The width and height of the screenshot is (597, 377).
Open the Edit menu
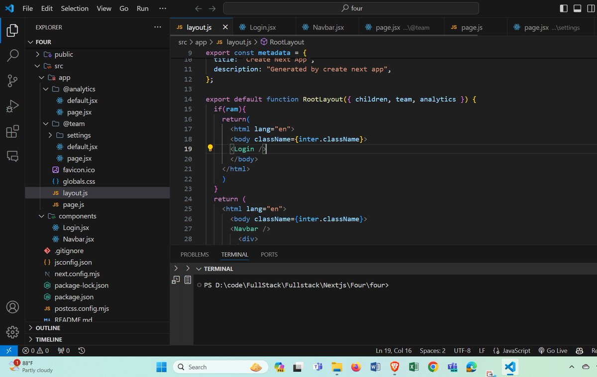point(47,8)
